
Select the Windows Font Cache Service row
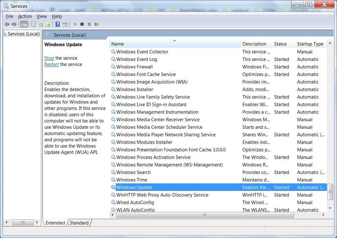click(218, 74)
